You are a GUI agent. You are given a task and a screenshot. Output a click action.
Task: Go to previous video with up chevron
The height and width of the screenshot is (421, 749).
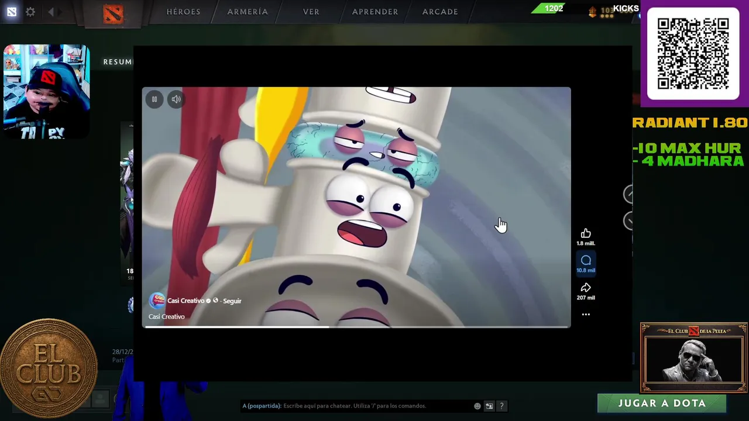(x=628, y=194)
